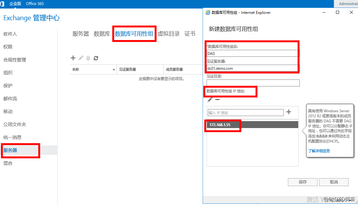Open 公用文件夹 in the left navigation

pyautogui.click(x=15, y=125)
